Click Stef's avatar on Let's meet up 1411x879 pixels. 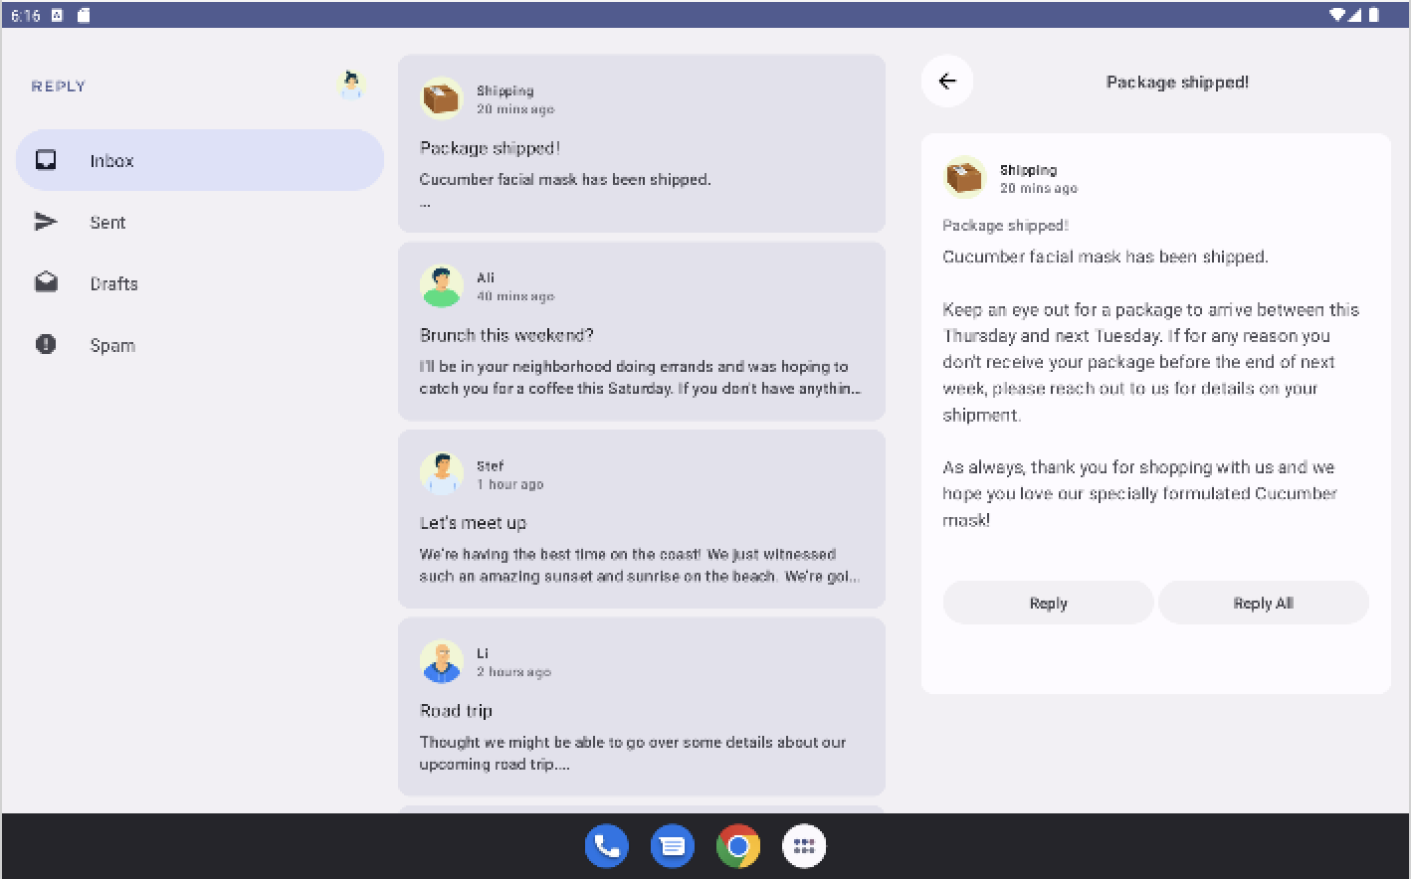(441, 473)
